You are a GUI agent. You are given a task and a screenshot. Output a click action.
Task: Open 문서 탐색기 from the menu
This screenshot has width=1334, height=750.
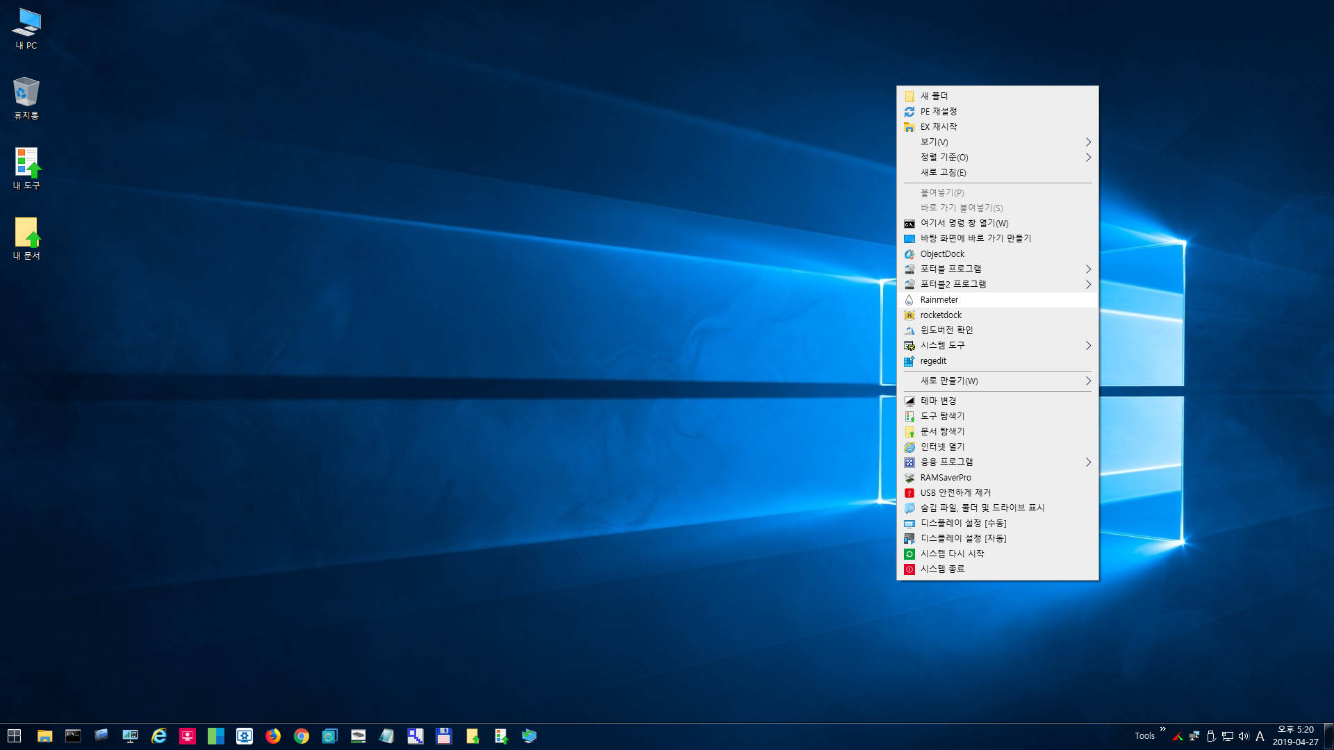coord(998,431)
